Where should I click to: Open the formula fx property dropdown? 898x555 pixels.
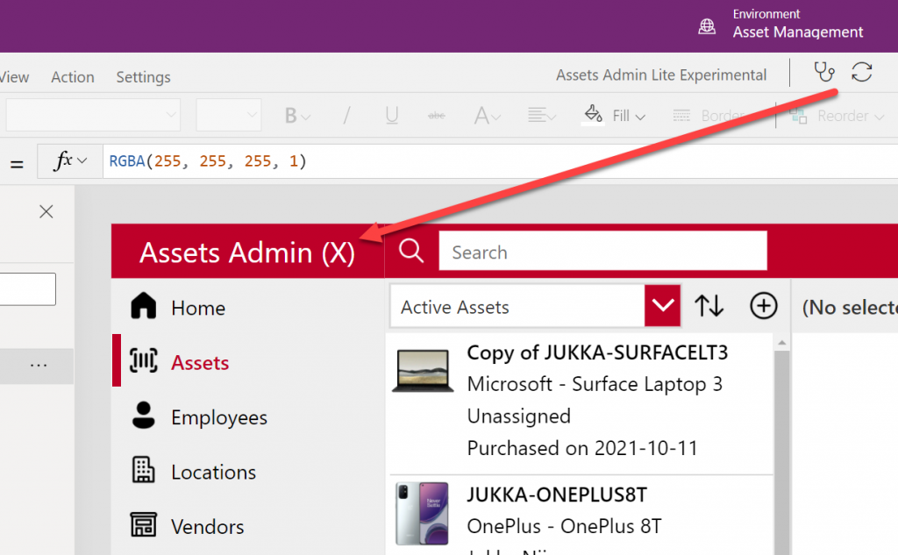[x=71, y=161]
